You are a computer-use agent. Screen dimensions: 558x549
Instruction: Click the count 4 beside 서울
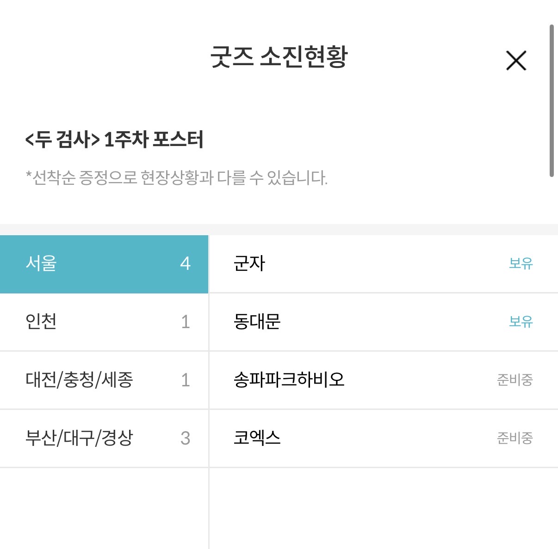[185, 263]
